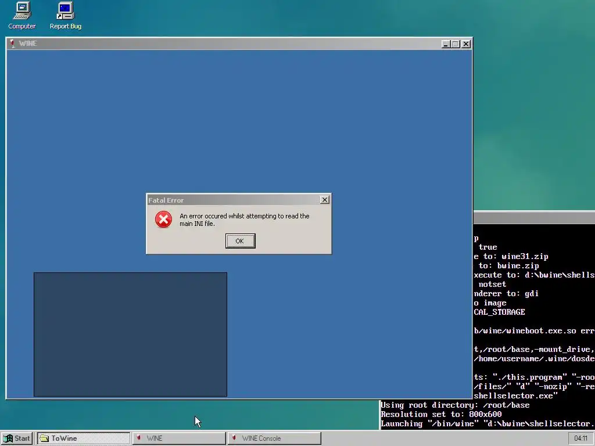Open the Start menu
595x446 pixels.
(x=17, y=438)
